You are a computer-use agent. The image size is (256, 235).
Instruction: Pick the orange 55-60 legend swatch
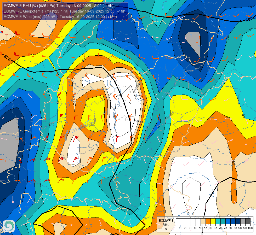pyautogui.click(x=208, y=221)
